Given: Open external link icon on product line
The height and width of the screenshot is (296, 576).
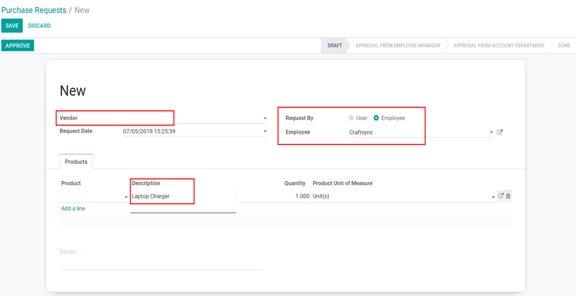Looking at the screenshot, I should [x=501, y=196].
